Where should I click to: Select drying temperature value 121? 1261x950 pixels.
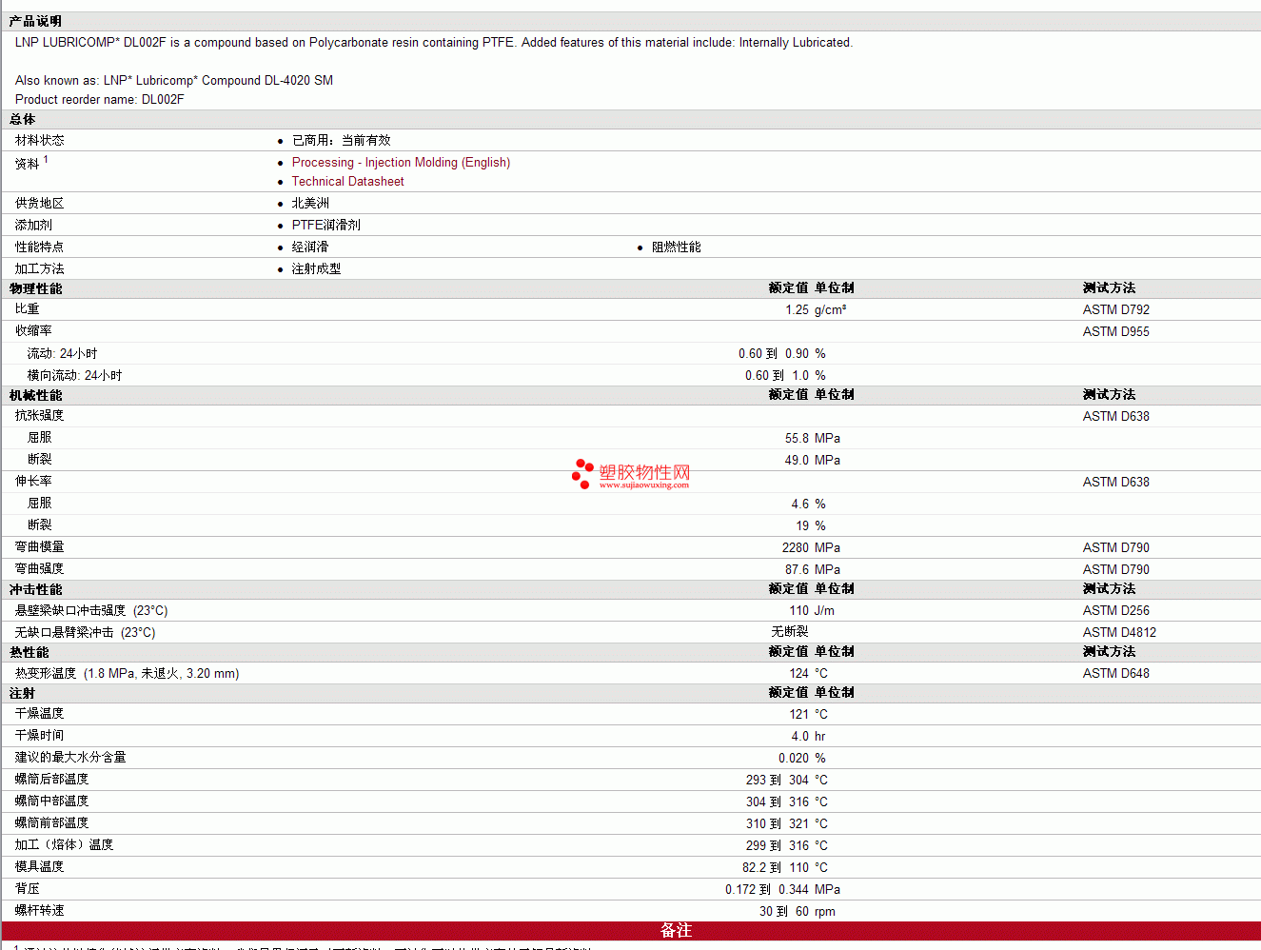coord(799,715)
